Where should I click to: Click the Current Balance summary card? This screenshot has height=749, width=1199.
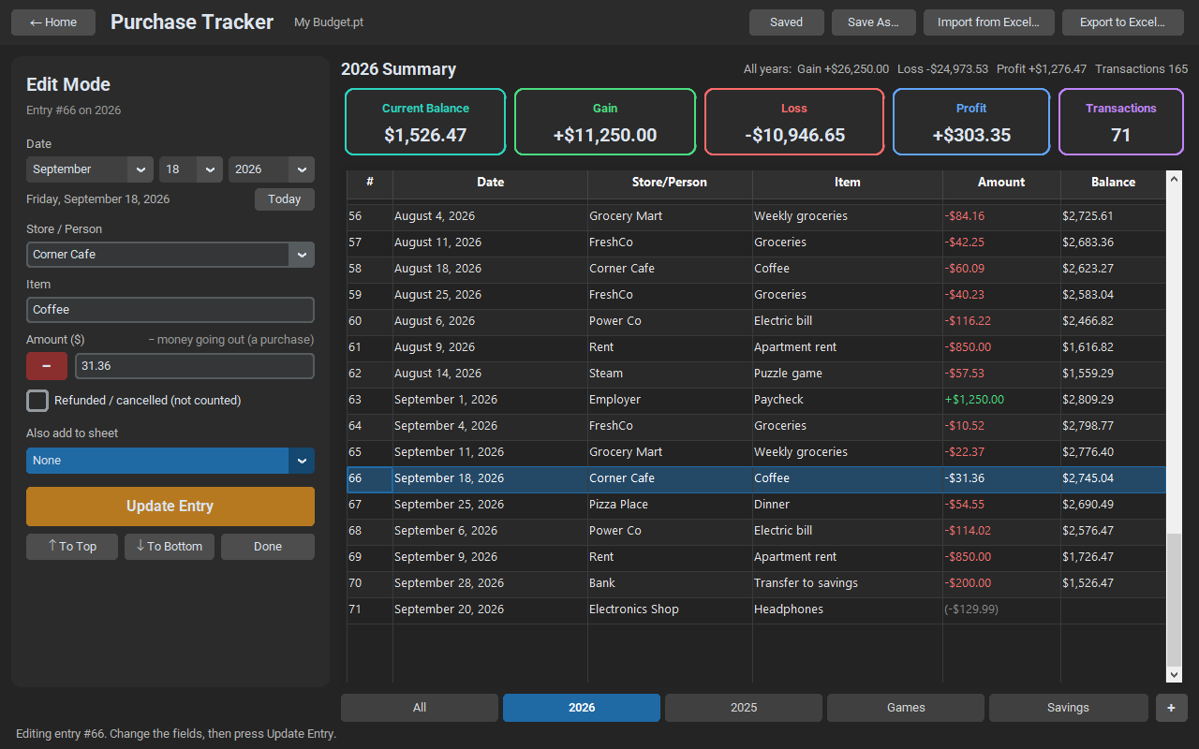[x=425, y=122]
